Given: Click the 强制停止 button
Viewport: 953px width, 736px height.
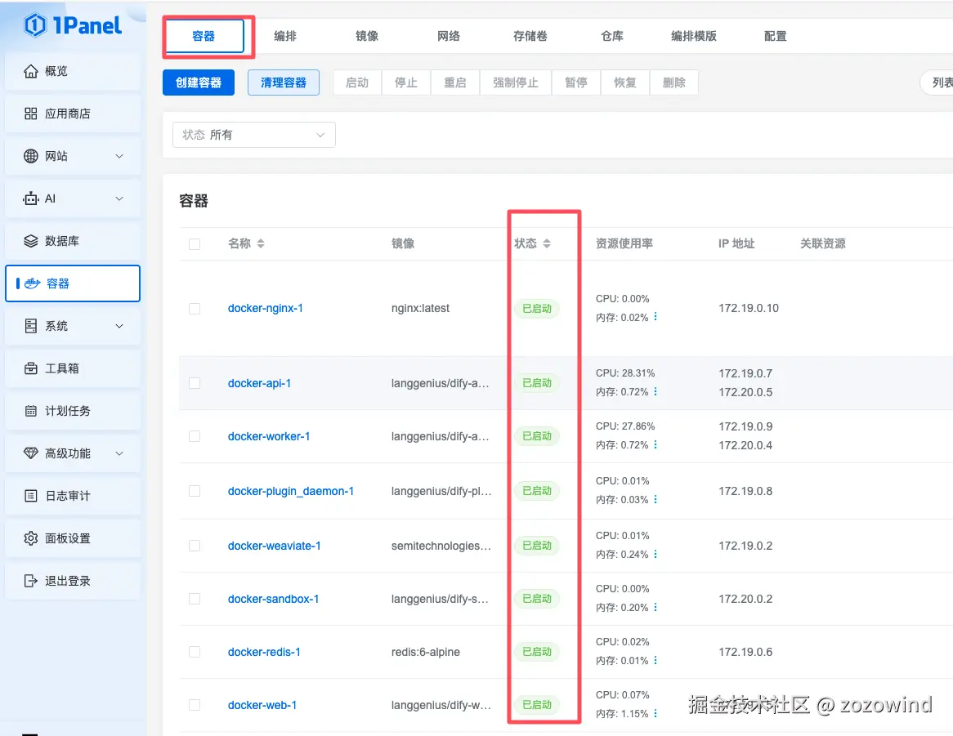Looking at the screenshot, I should [516, 83].
